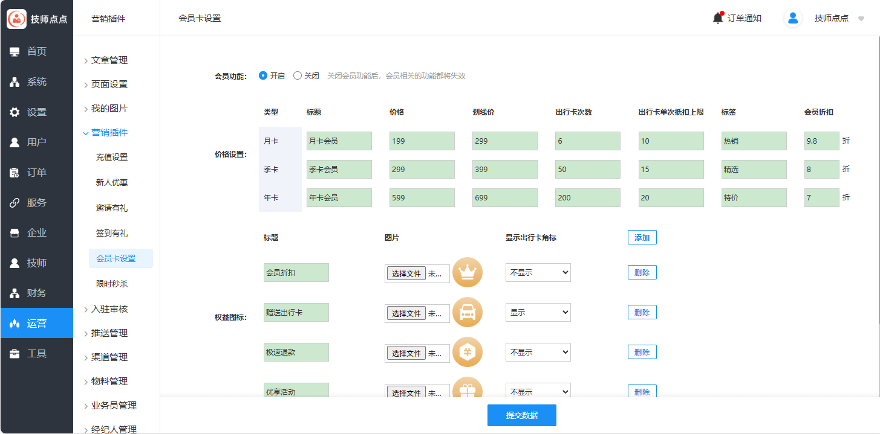Click the user avatar icon in header

tap(793, 18)
